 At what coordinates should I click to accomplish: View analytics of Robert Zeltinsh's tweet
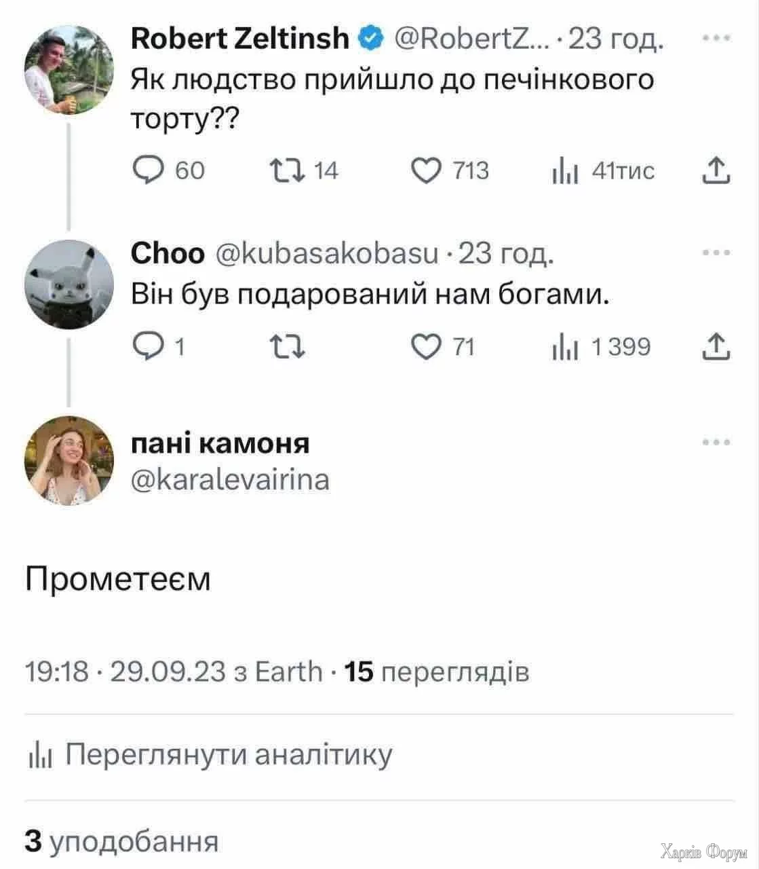564,171
